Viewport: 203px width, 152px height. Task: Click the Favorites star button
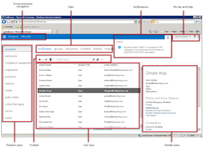click(8, 27)
